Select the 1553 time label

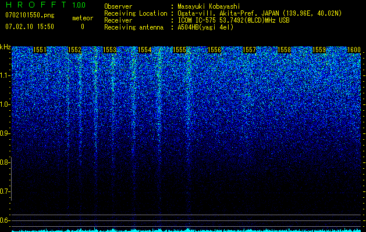pyautogui.click(x=110, y=50)
